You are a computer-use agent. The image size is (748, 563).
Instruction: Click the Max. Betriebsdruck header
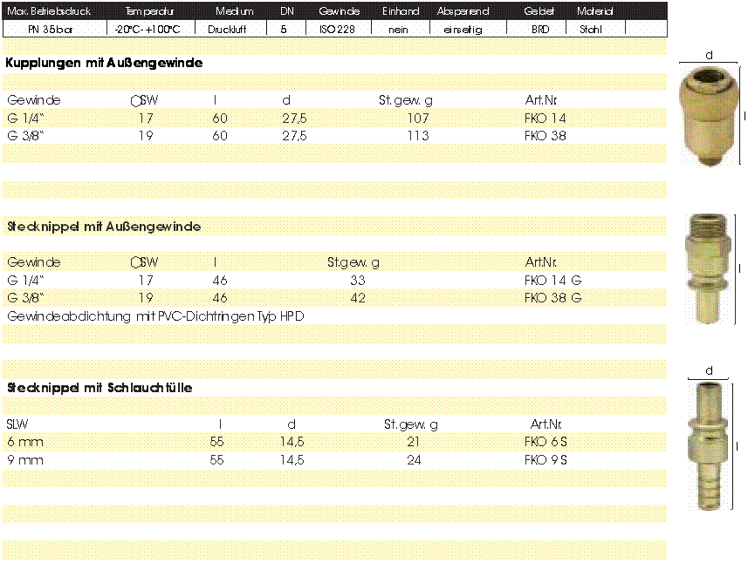(49, 11)
